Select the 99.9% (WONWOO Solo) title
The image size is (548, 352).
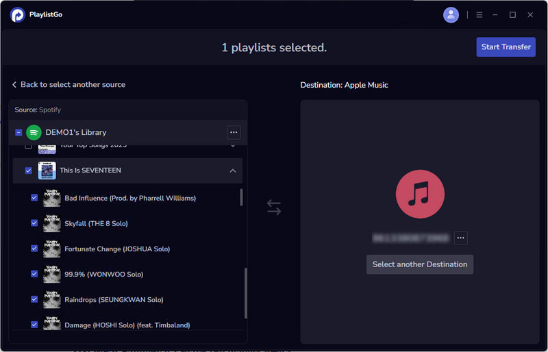[x=104, y=275]
